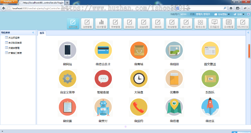Screen dimensions: 251x133
Task: Select 未识别回复语 in navigation menu
Action: pyautogui.click(x=15, y=43)
